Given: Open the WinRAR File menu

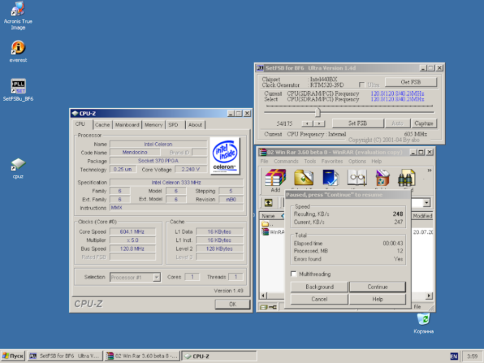Looking at the screenshot, I should 264,161.
